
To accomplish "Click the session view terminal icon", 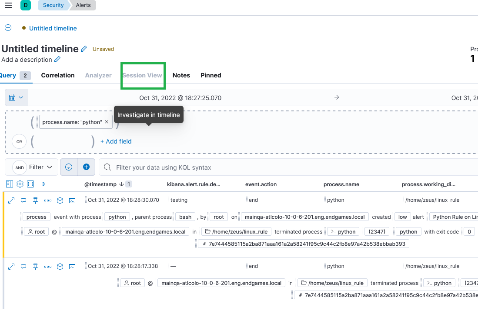I will coord(72,200).
